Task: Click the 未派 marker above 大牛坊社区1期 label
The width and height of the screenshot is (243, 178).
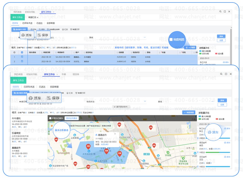Action: 88,146
